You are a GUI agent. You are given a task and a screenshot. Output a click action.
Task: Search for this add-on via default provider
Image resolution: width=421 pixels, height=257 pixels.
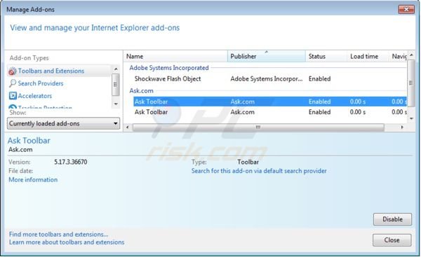[x=259, y=171]
